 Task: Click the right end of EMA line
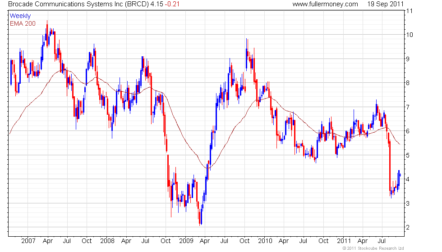coord(400,144)
